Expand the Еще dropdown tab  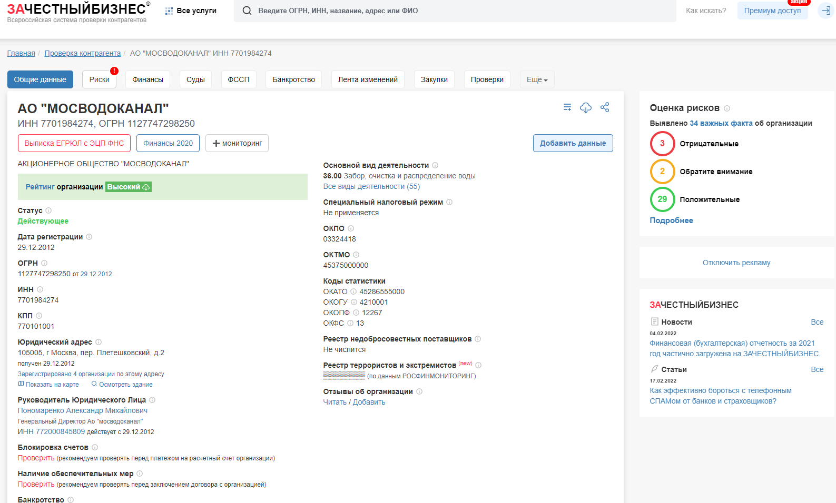537,79
